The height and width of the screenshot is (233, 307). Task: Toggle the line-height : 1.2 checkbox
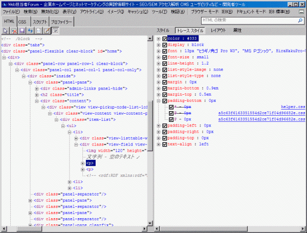tap(165, 63)
